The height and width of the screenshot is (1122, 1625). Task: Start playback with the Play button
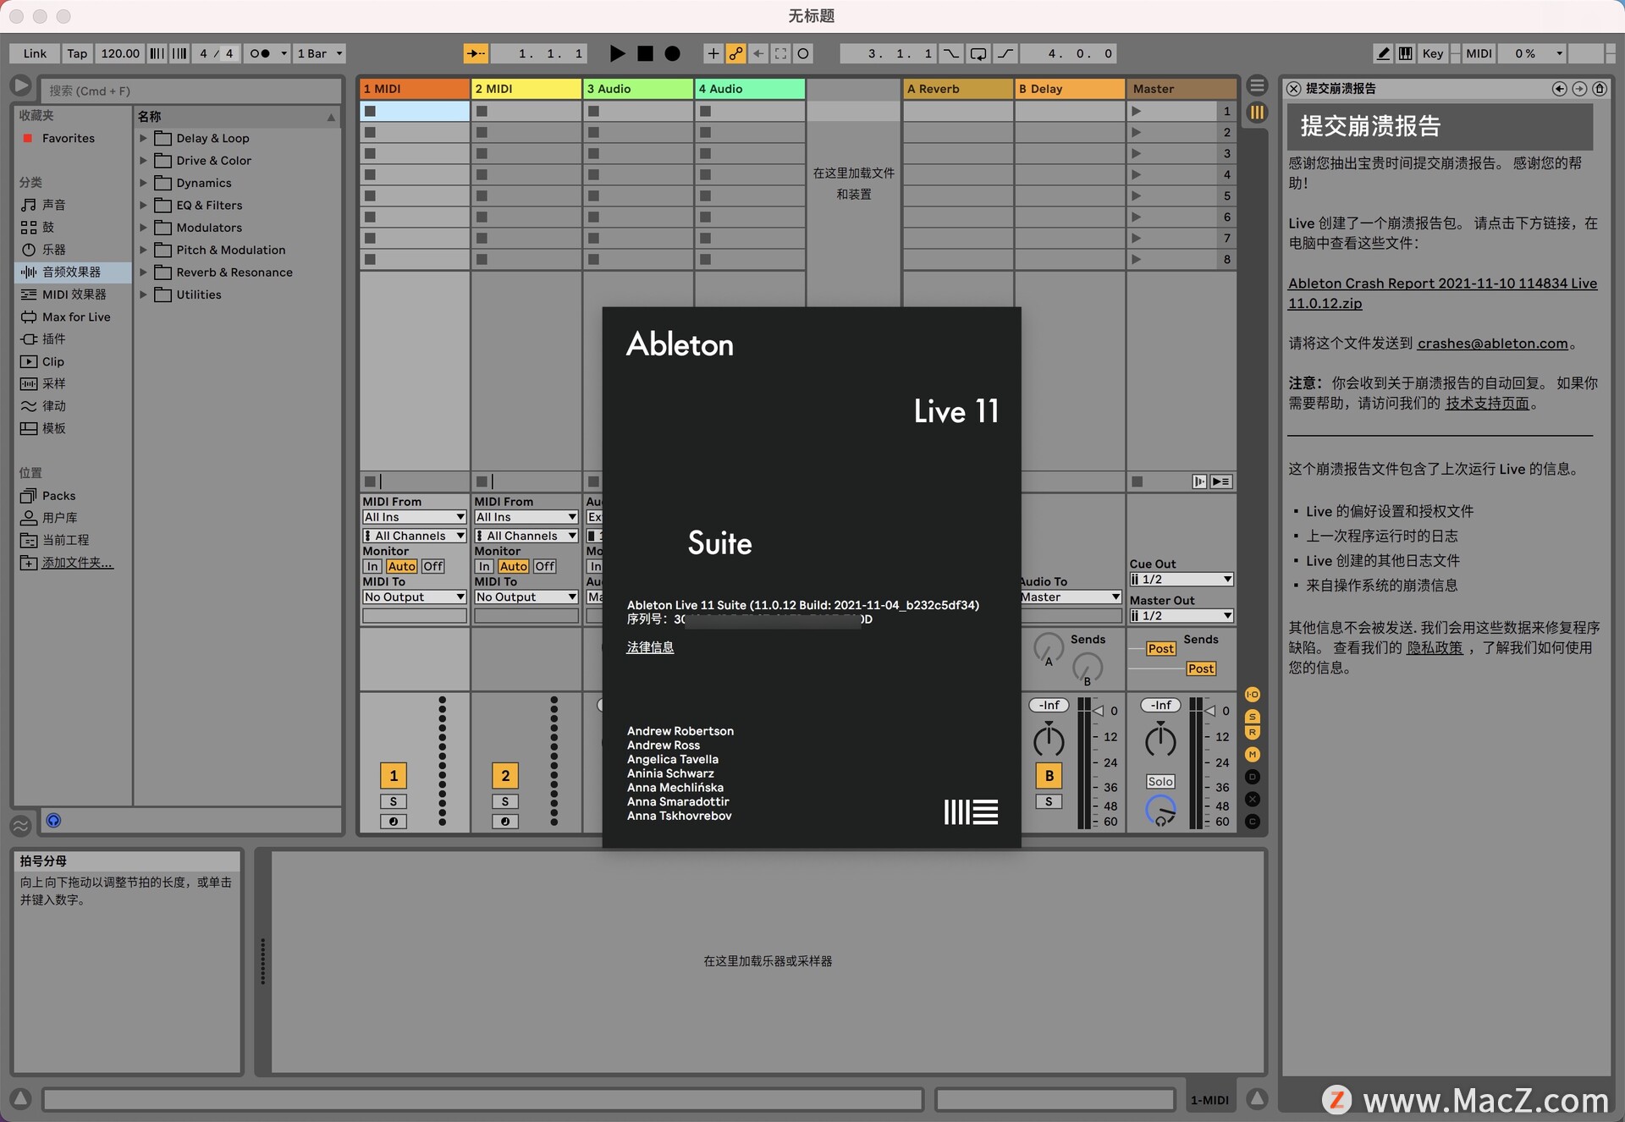617,53
